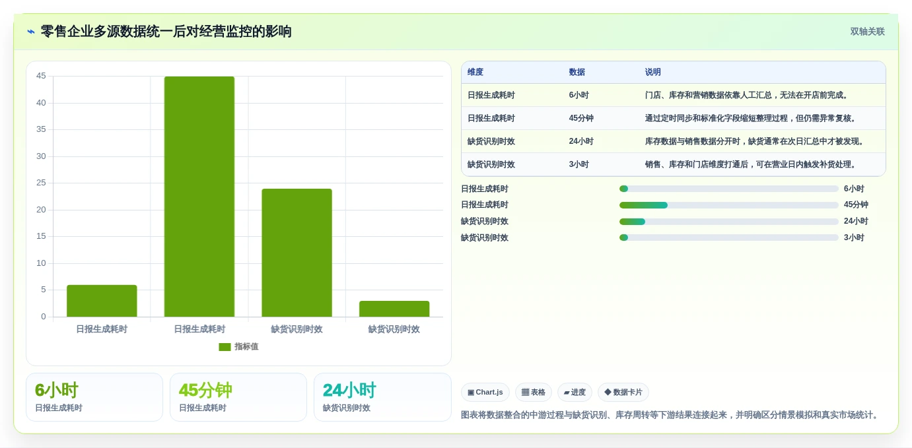This screenshot has width=912, height=448.
Task: Select the 表格 chip
Action: (x=534, y=393)
